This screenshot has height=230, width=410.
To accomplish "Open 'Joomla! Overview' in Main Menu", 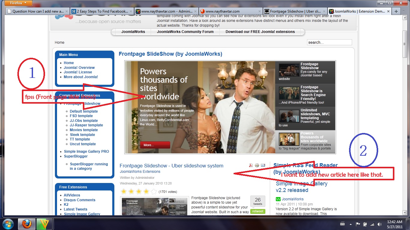I will (x=79, y=68).
